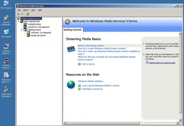Viewport: 184px width, 126px height.
Task: Open the Help menu
Action: coord(40,10)
